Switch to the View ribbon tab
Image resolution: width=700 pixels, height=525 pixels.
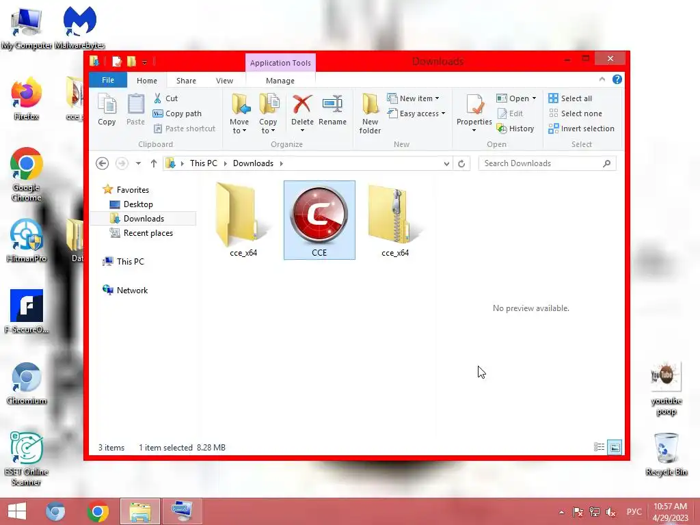(224, 81)
